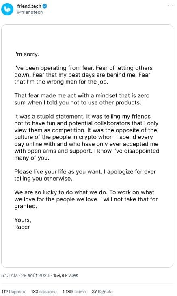Click the "We are so lucky" paragraph
177x296 pixels.
pyautogui.click(x=86, y=199)
